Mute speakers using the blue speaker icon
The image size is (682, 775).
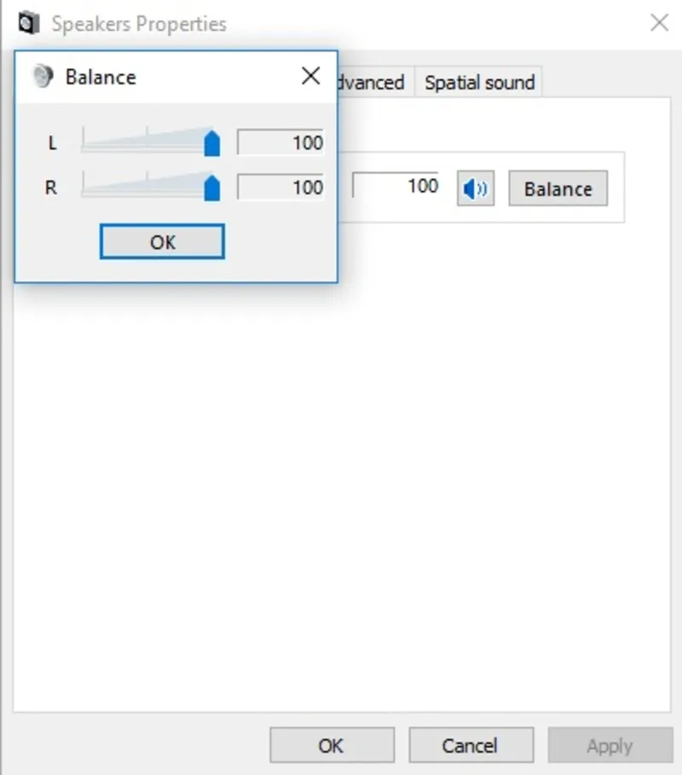point(476,188)
